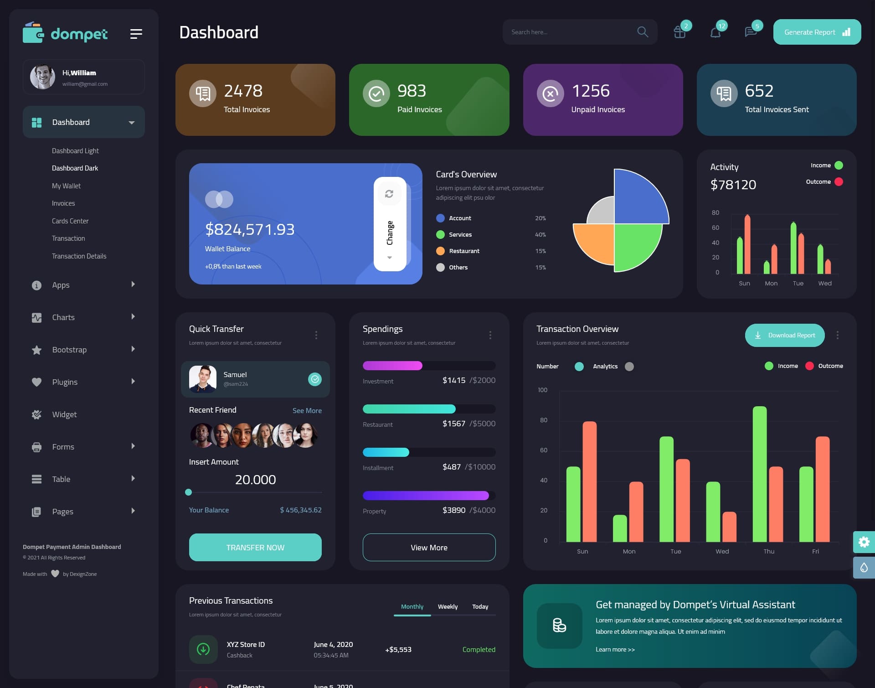Select the Weekly tab in Previous Transactions
Image resolution: width=875 pixels, height=688 pixels.
click(448, 606)
